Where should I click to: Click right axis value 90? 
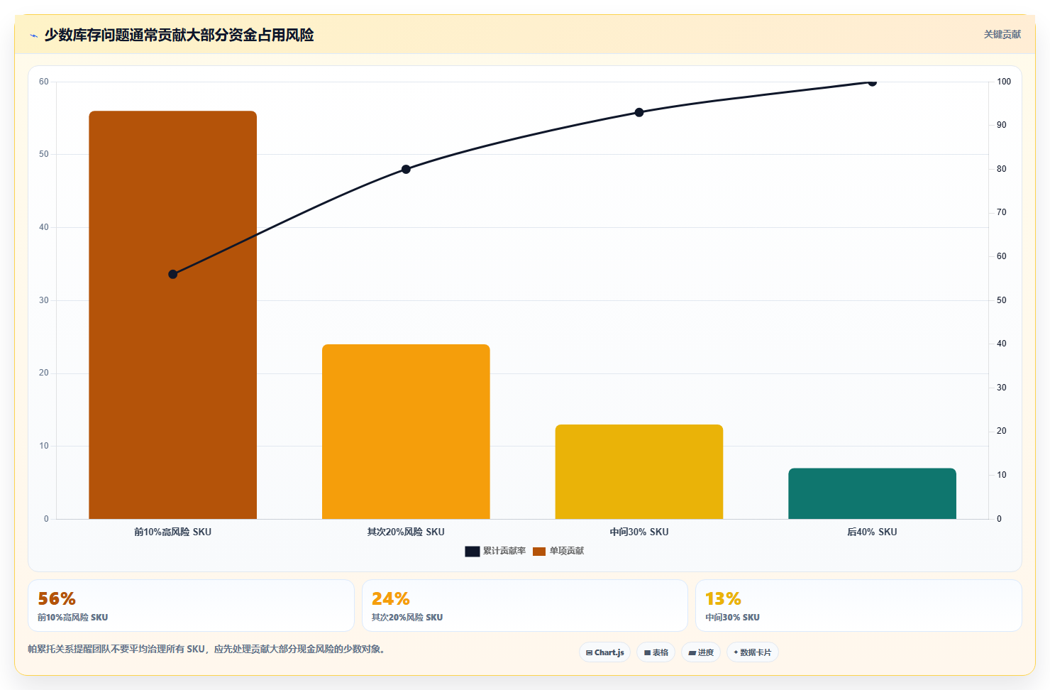point(1001,125)
